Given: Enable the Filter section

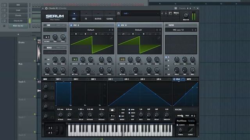Looking at the screenshot, I should point(166,25).
